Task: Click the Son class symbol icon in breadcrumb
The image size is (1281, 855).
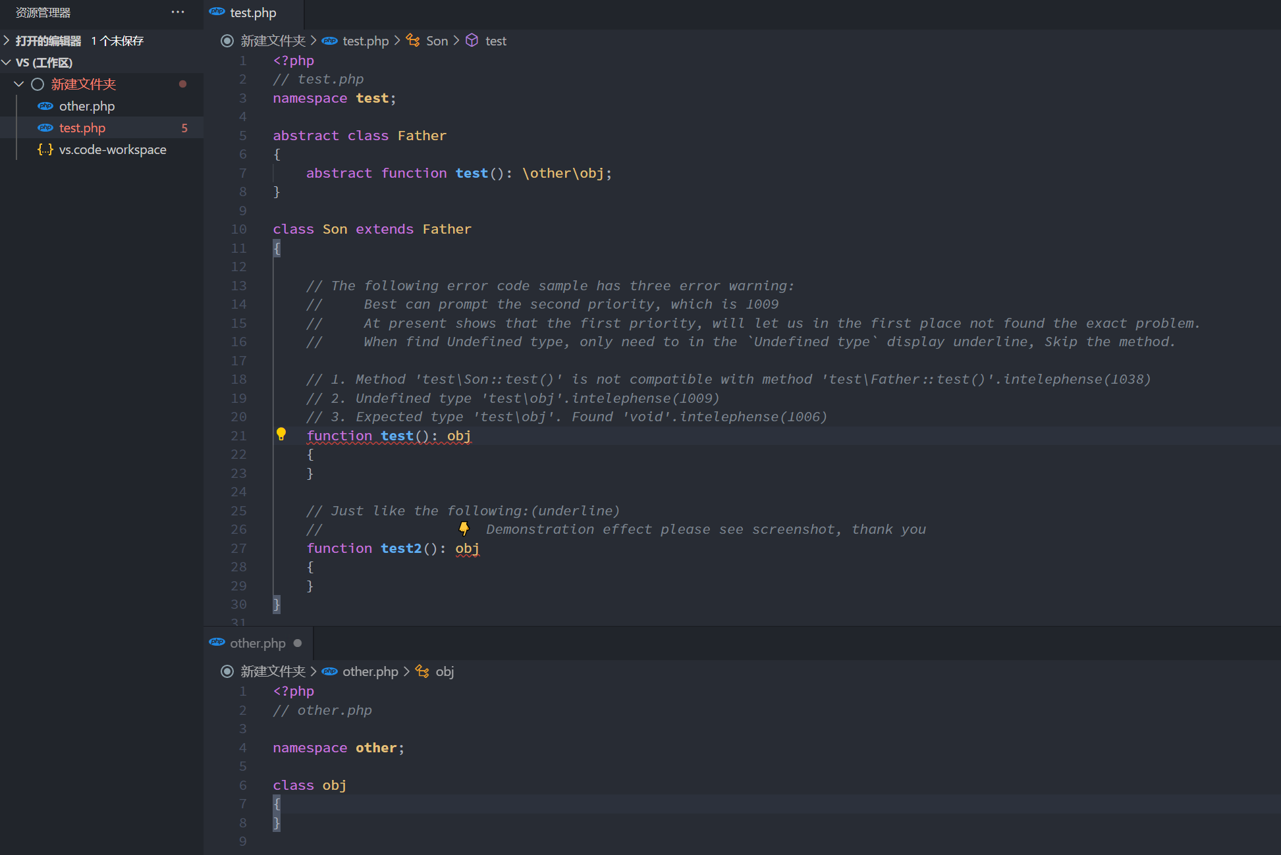Action: pyautogui.click(x=413, y=41)
